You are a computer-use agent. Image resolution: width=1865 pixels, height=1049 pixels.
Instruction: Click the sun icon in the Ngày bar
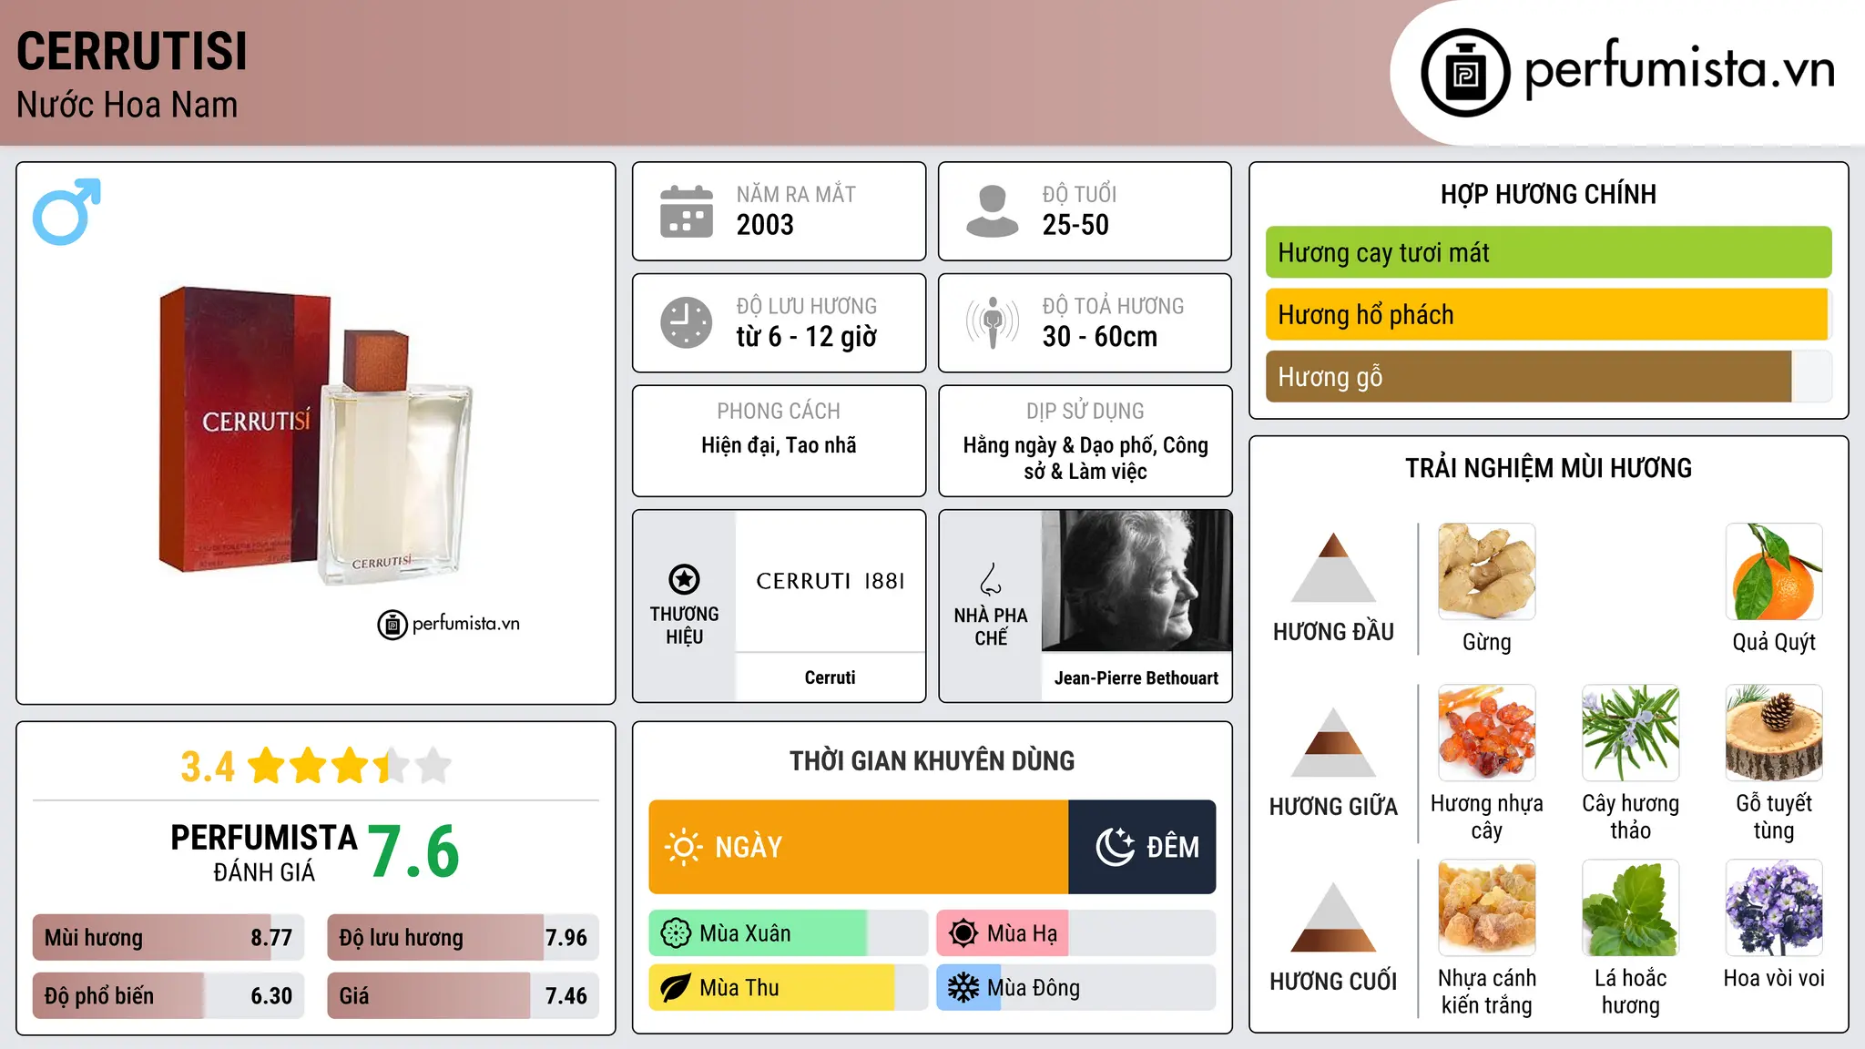click(683, 847)
